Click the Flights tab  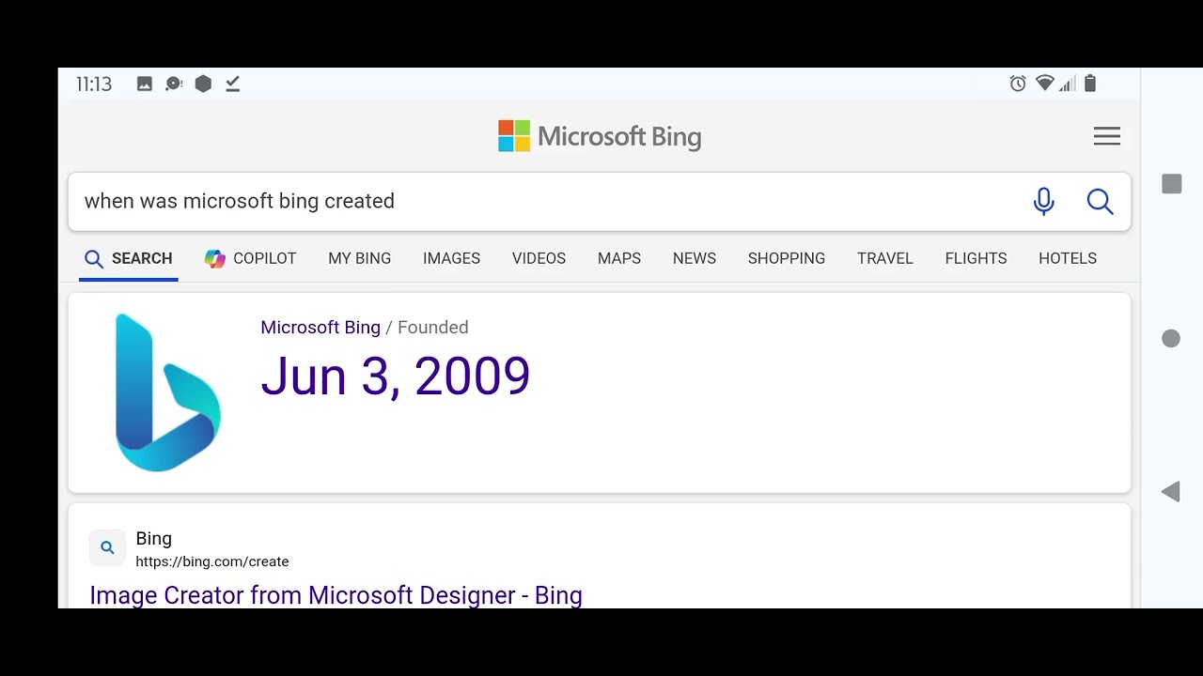coord(976,258)
